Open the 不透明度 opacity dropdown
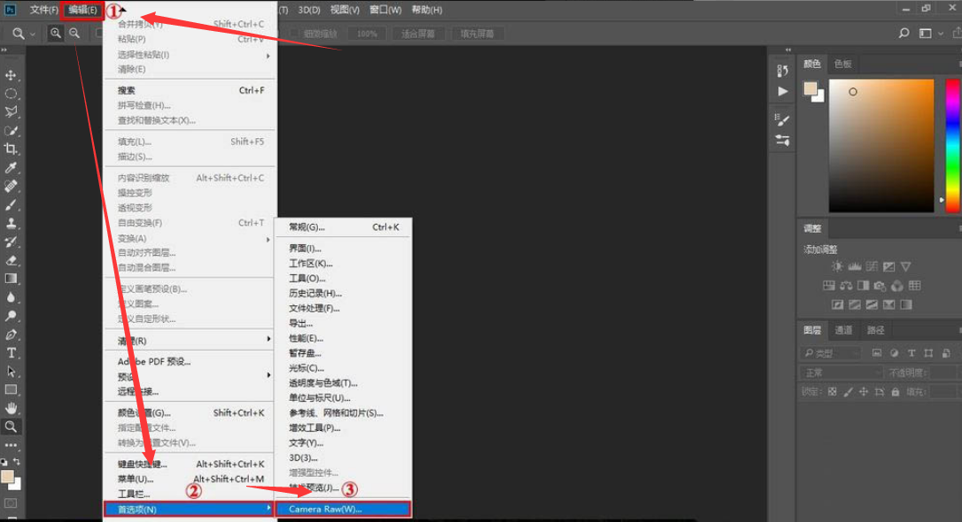 click(x=942, y=372)
